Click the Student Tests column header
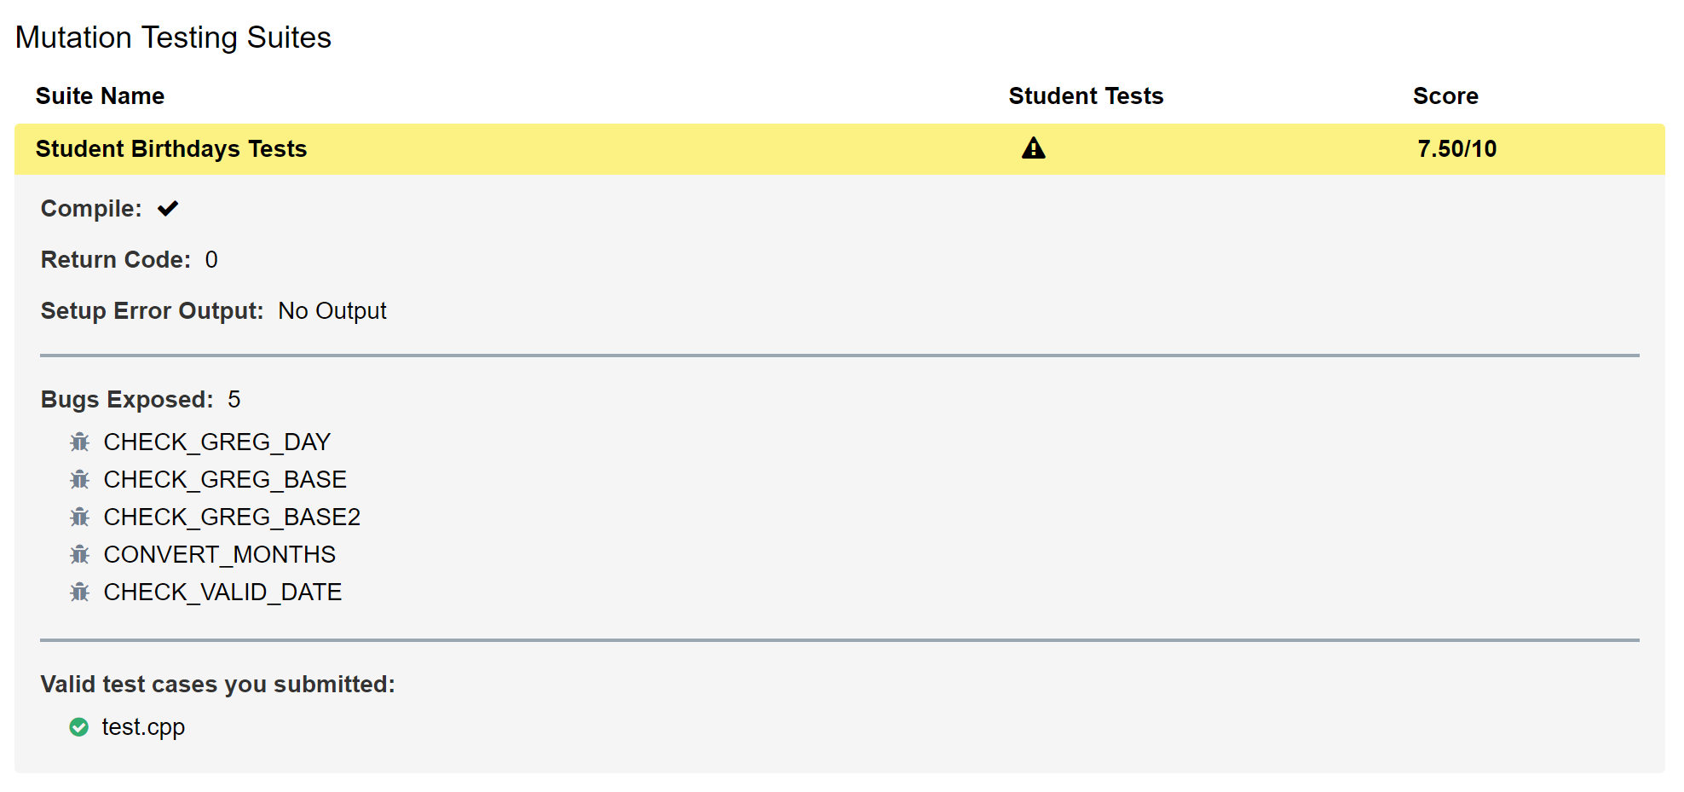Image resolution: width=1684 pixels, height=792 pixels. pyautogui.click(x=1086, y=95)
